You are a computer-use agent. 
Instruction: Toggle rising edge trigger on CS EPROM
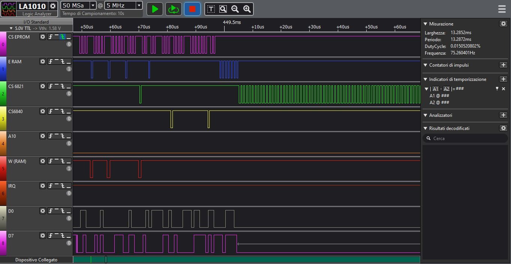click(x=51, y=37)
